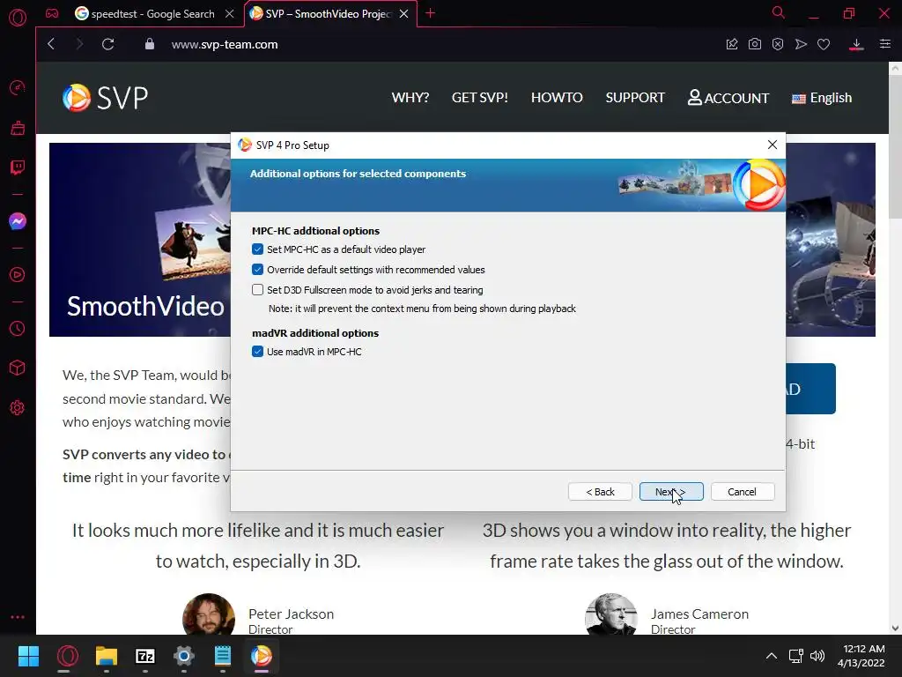Click Next button in setup dialog
The width and height of the screenshot is (902, 677).
[671, 492]
